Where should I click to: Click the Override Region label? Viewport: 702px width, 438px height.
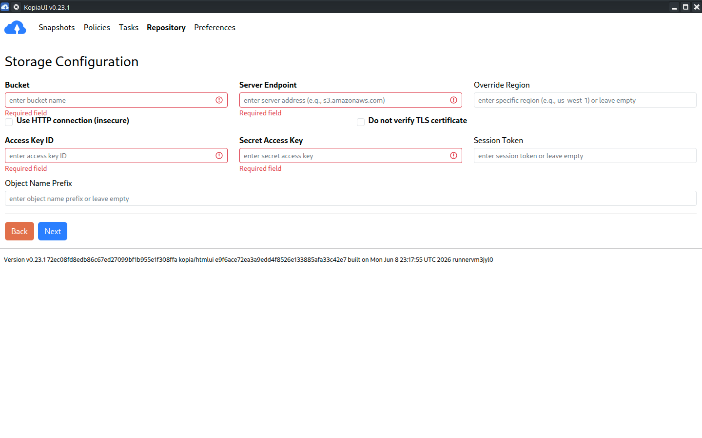point(502,85)
